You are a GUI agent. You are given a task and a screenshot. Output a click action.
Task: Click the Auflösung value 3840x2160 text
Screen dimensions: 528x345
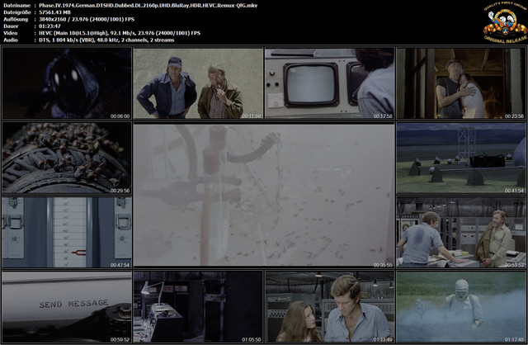click(87, 19)
